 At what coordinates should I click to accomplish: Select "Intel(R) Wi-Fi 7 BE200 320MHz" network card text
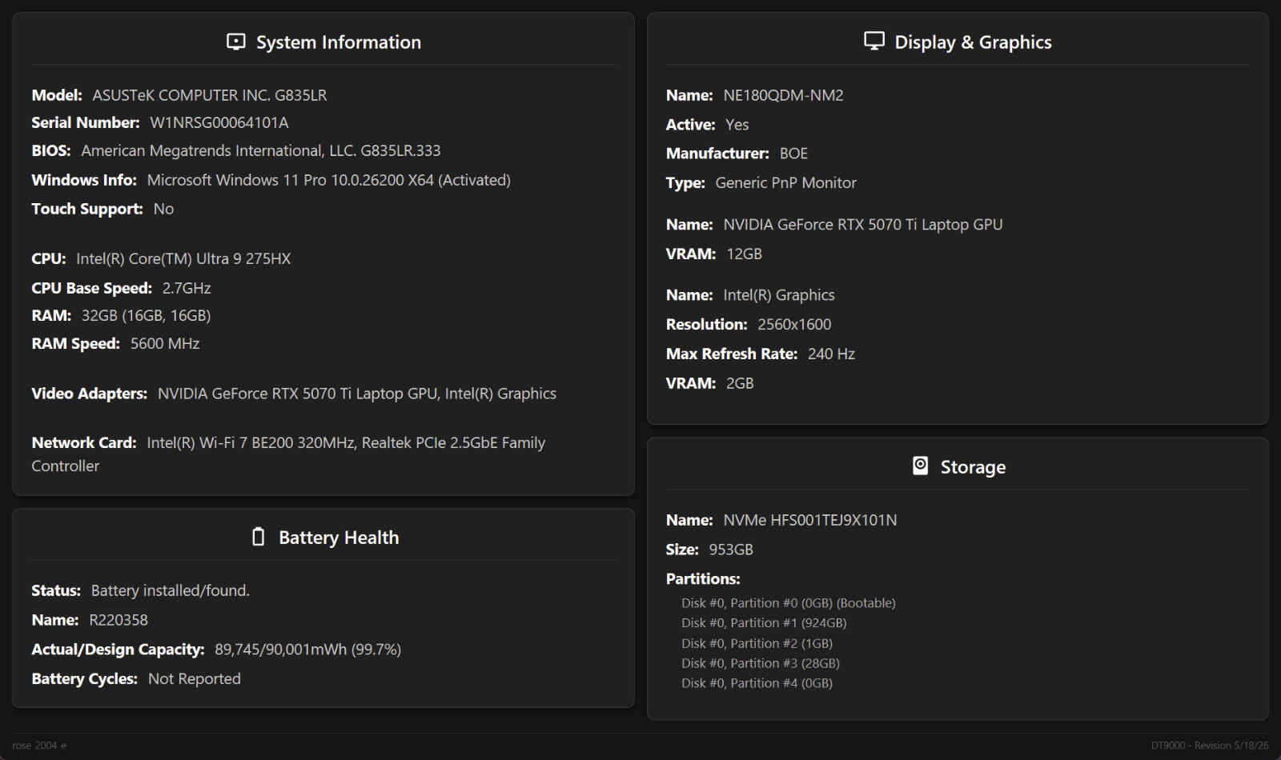pyautogui.click(x=251, y=443)
